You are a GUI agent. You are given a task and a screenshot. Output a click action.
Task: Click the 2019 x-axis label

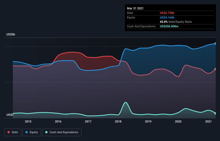148,121
